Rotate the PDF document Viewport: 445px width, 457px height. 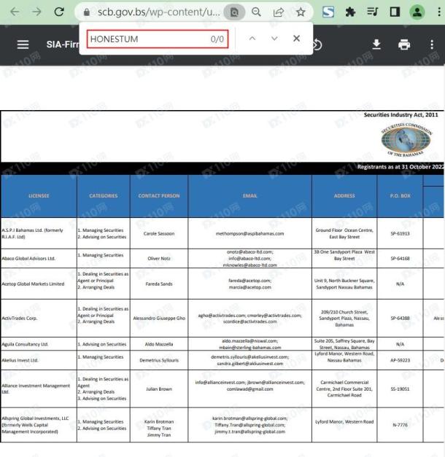[317, 45]
